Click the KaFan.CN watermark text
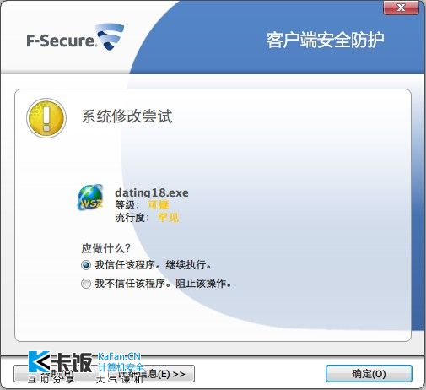 (119, 356)
